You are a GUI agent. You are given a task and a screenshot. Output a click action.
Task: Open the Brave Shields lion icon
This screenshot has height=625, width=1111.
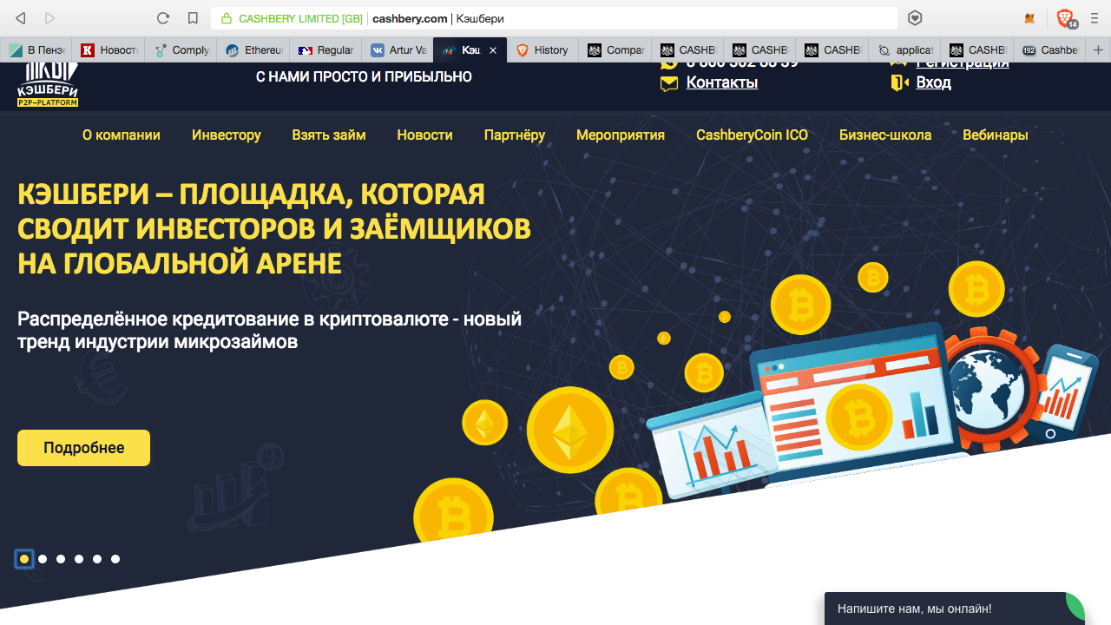point(1065,17)
